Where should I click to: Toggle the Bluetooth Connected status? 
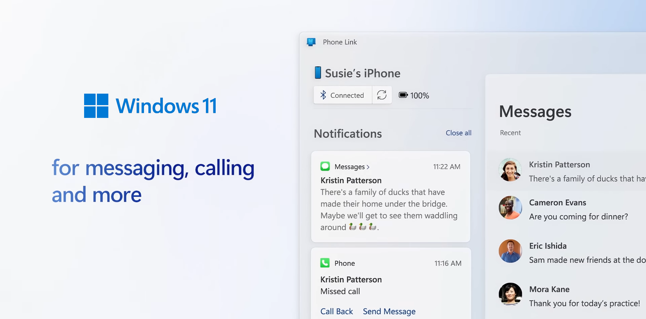(x=343, y=95)
